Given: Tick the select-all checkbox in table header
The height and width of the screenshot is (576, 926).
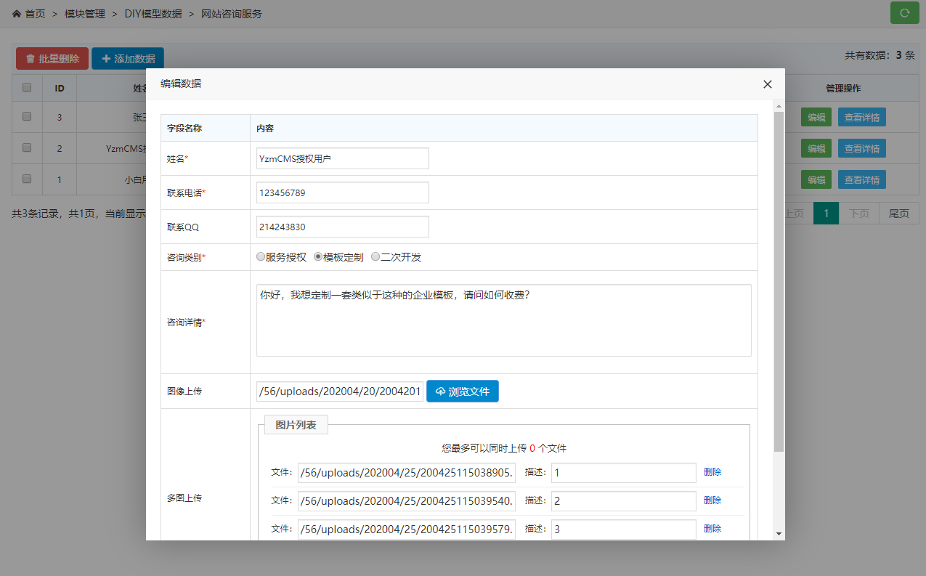Looking at the screenshot, I should tap(27, 87).
